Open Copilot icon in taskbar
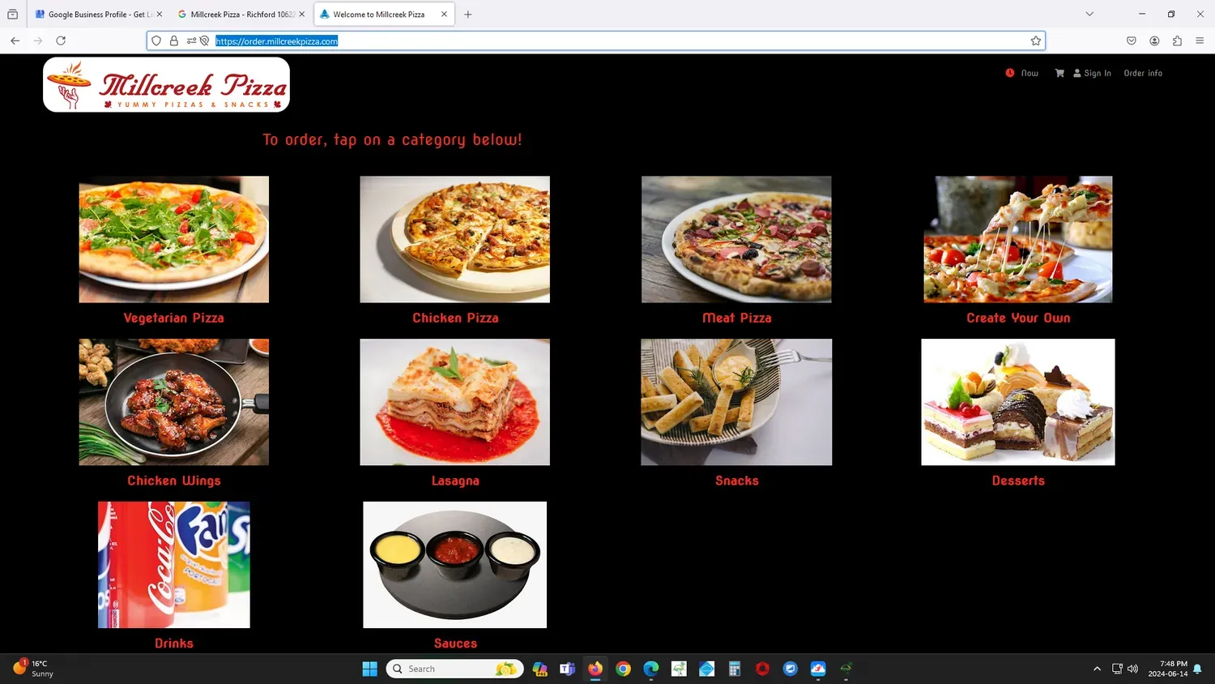Image resolution: width=1215 pixels, height=684 pixels. [x=540, y=669]
